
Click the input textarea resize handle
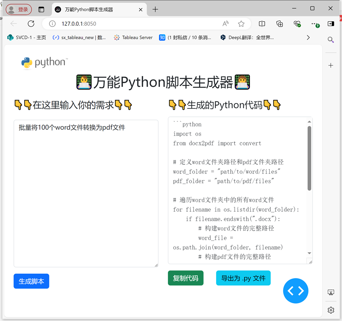tap(156, 265)
